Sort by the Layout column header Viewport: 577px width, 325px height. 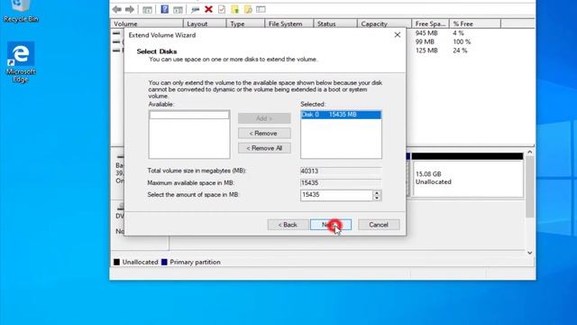[205, 23]
